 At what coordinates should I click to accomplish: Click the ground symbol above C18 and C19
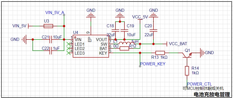(x=120, y=15)
